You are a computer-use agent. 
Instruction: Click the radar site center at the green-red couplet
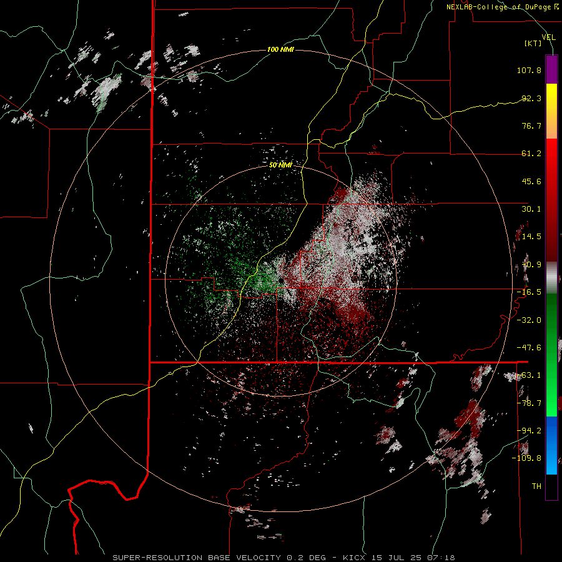pos(280,280)
